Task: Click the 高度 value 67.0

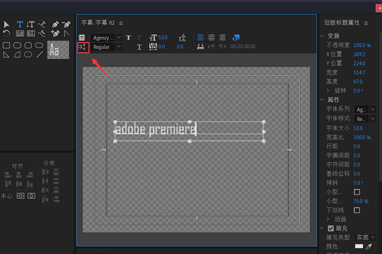Action: (x=358, y=82)
